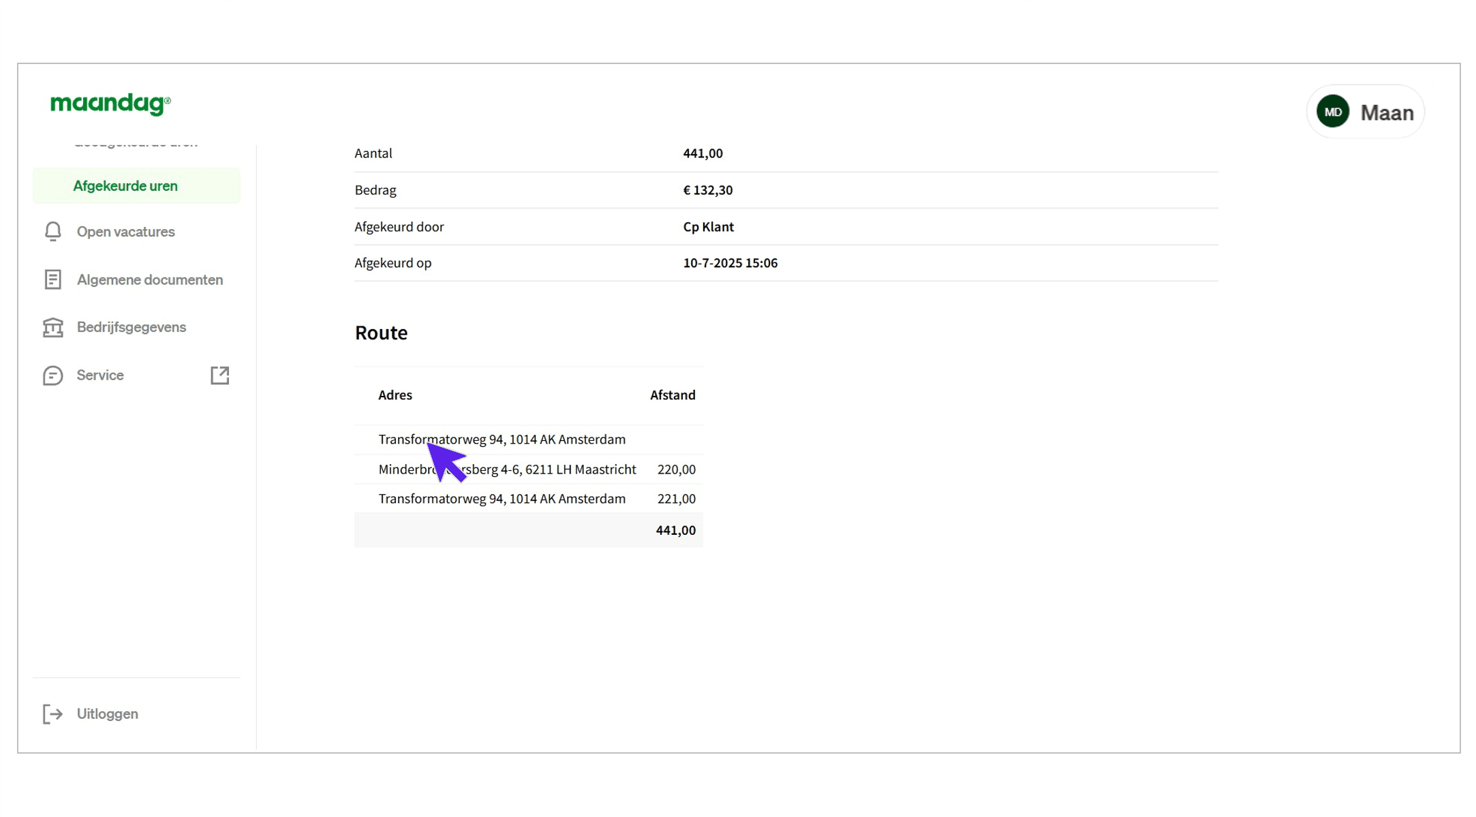Click the Adres column header
The height and width of the screenshot is (817, 1476).
(395, 395)
